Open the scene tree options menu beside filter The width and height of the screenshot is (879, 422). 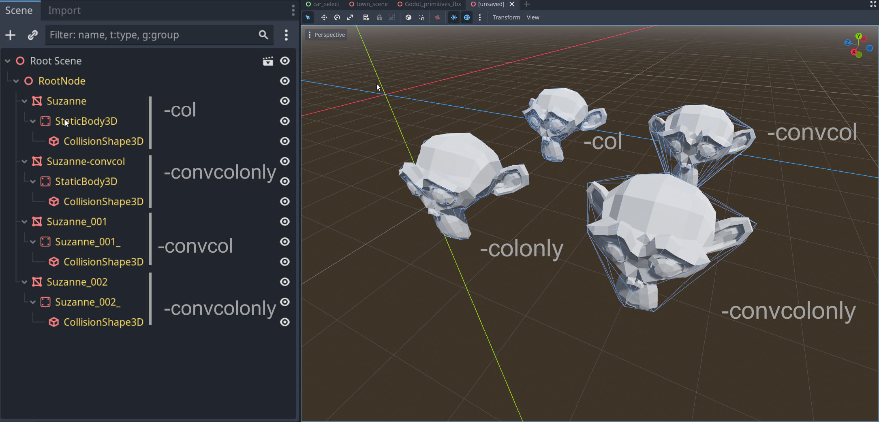pyautogui.click(x=286, y=35)
